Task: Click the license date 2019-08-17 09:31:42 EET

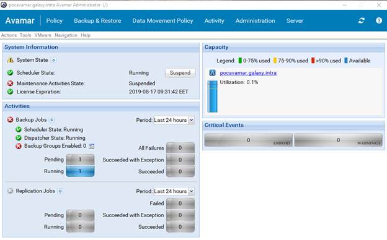Action: (158, 92)
